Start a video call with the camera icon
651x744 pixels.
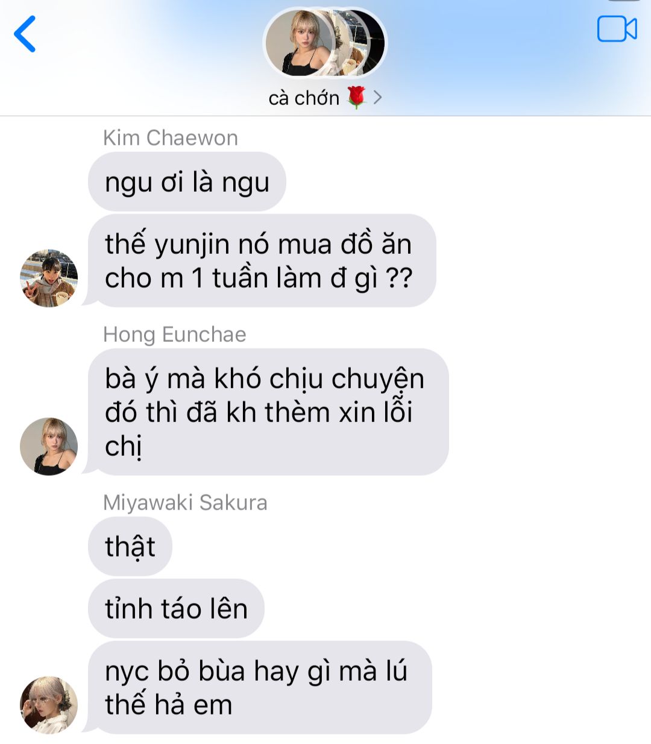[617, 29]
